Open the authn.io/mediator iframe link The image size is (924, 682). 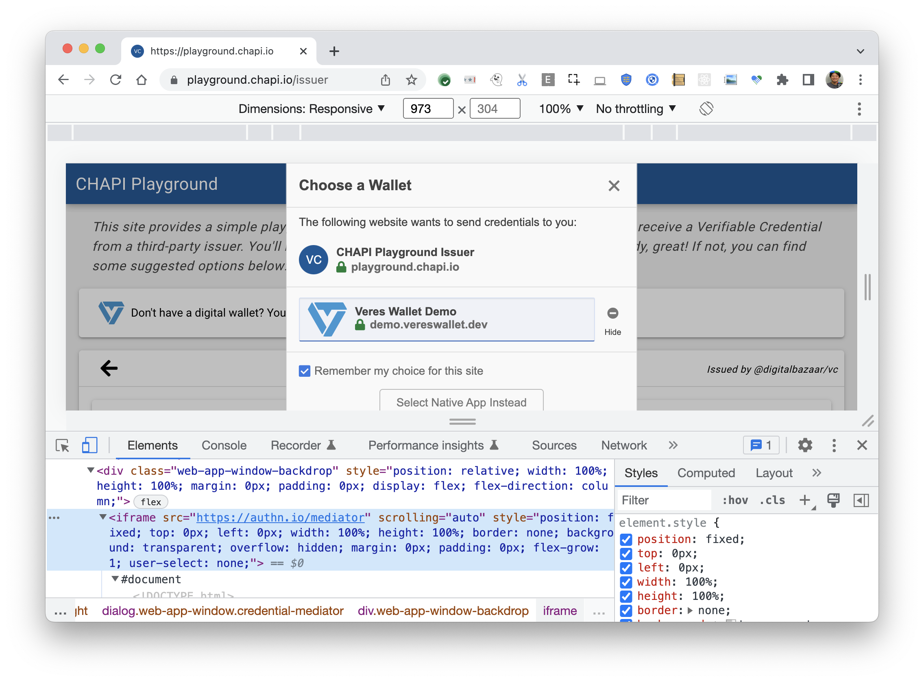coord(281,517)
